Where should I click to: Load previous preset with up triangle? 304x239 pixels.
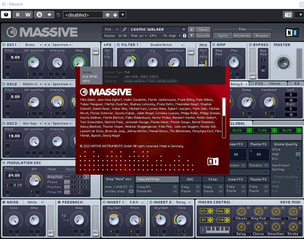[191, 29]
